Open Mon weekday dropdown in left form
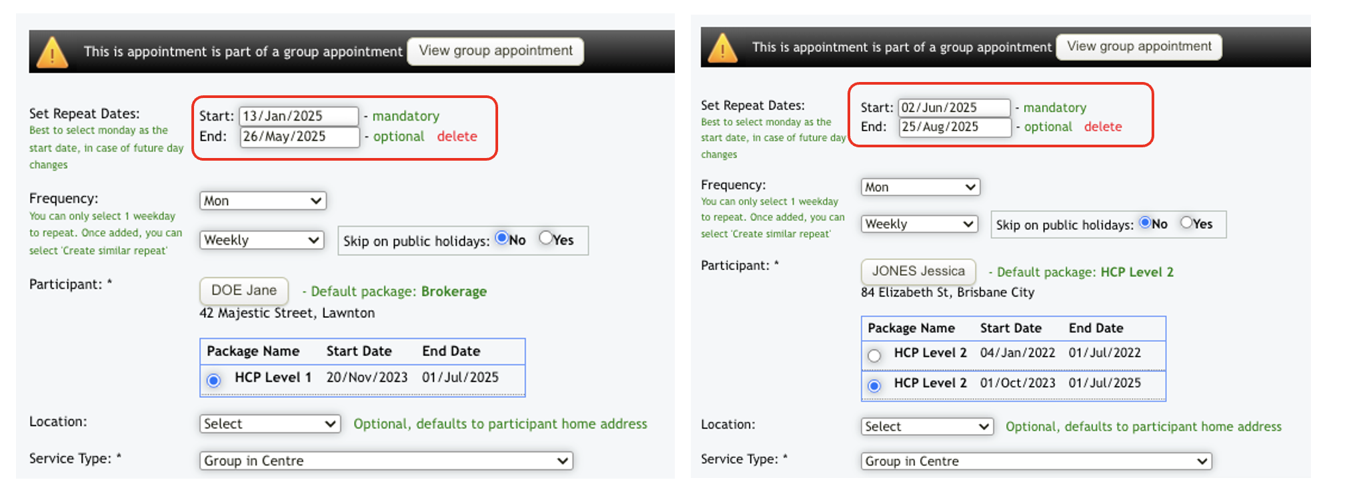The image size is (1347, 500). pyautogui.click(x=263, y=201)
